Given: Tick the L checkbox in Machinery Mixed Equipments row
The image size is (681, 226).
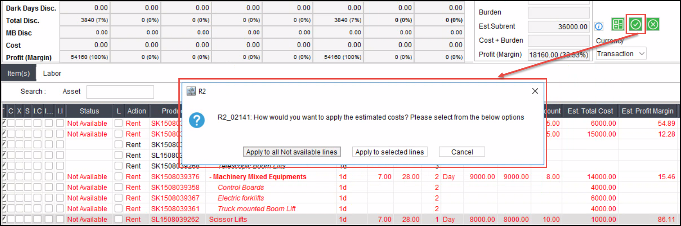Looking at the screenshot, I should point(118,177).
